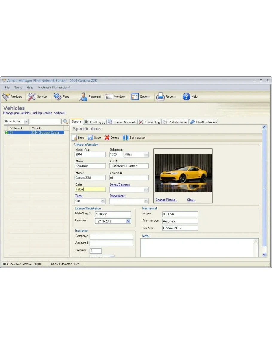Click the yellow Camaro vehicle photo

point(183,173)
